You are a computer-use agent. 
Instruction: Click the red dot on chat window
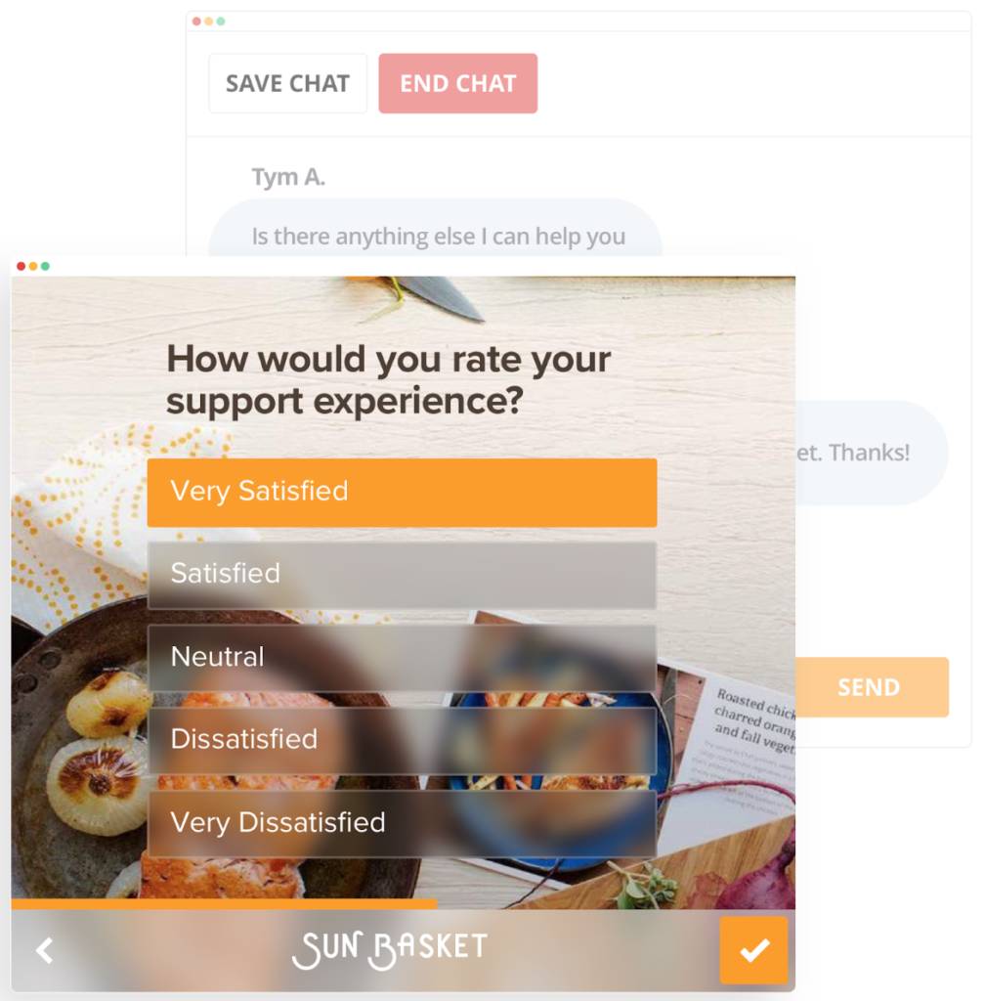196,22
